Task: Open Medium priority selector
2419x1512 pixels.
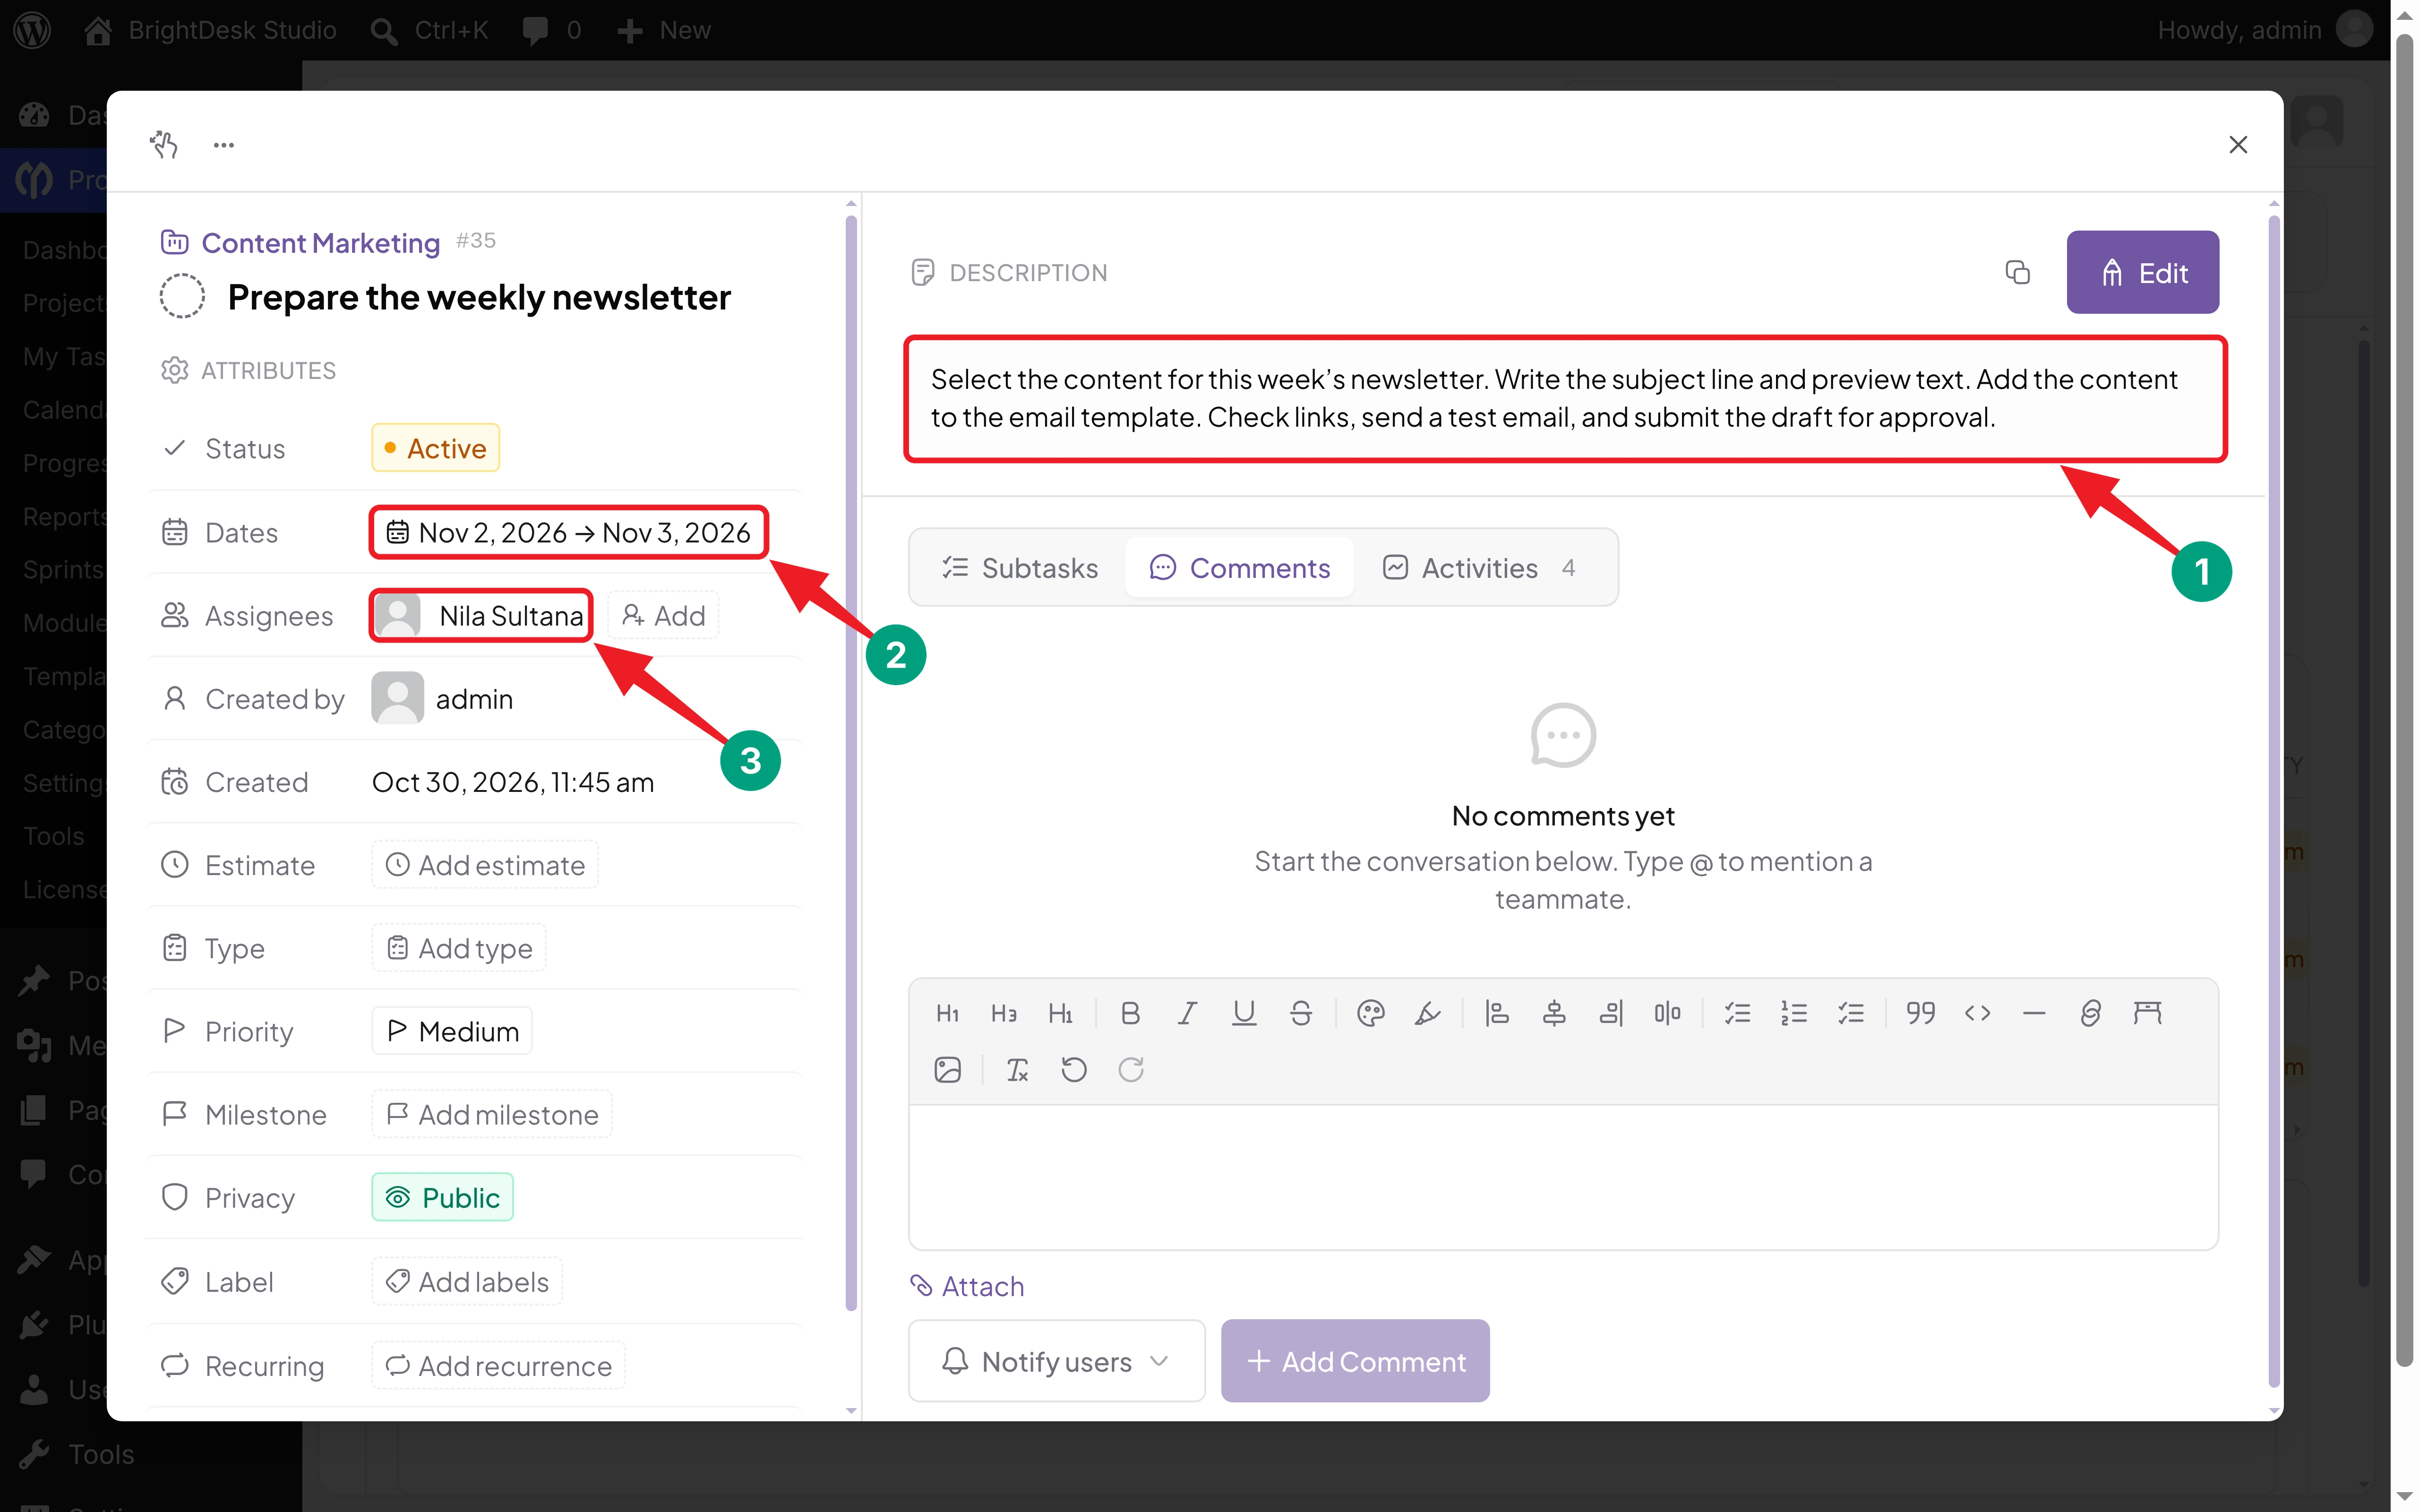Action: point(452,1031)
